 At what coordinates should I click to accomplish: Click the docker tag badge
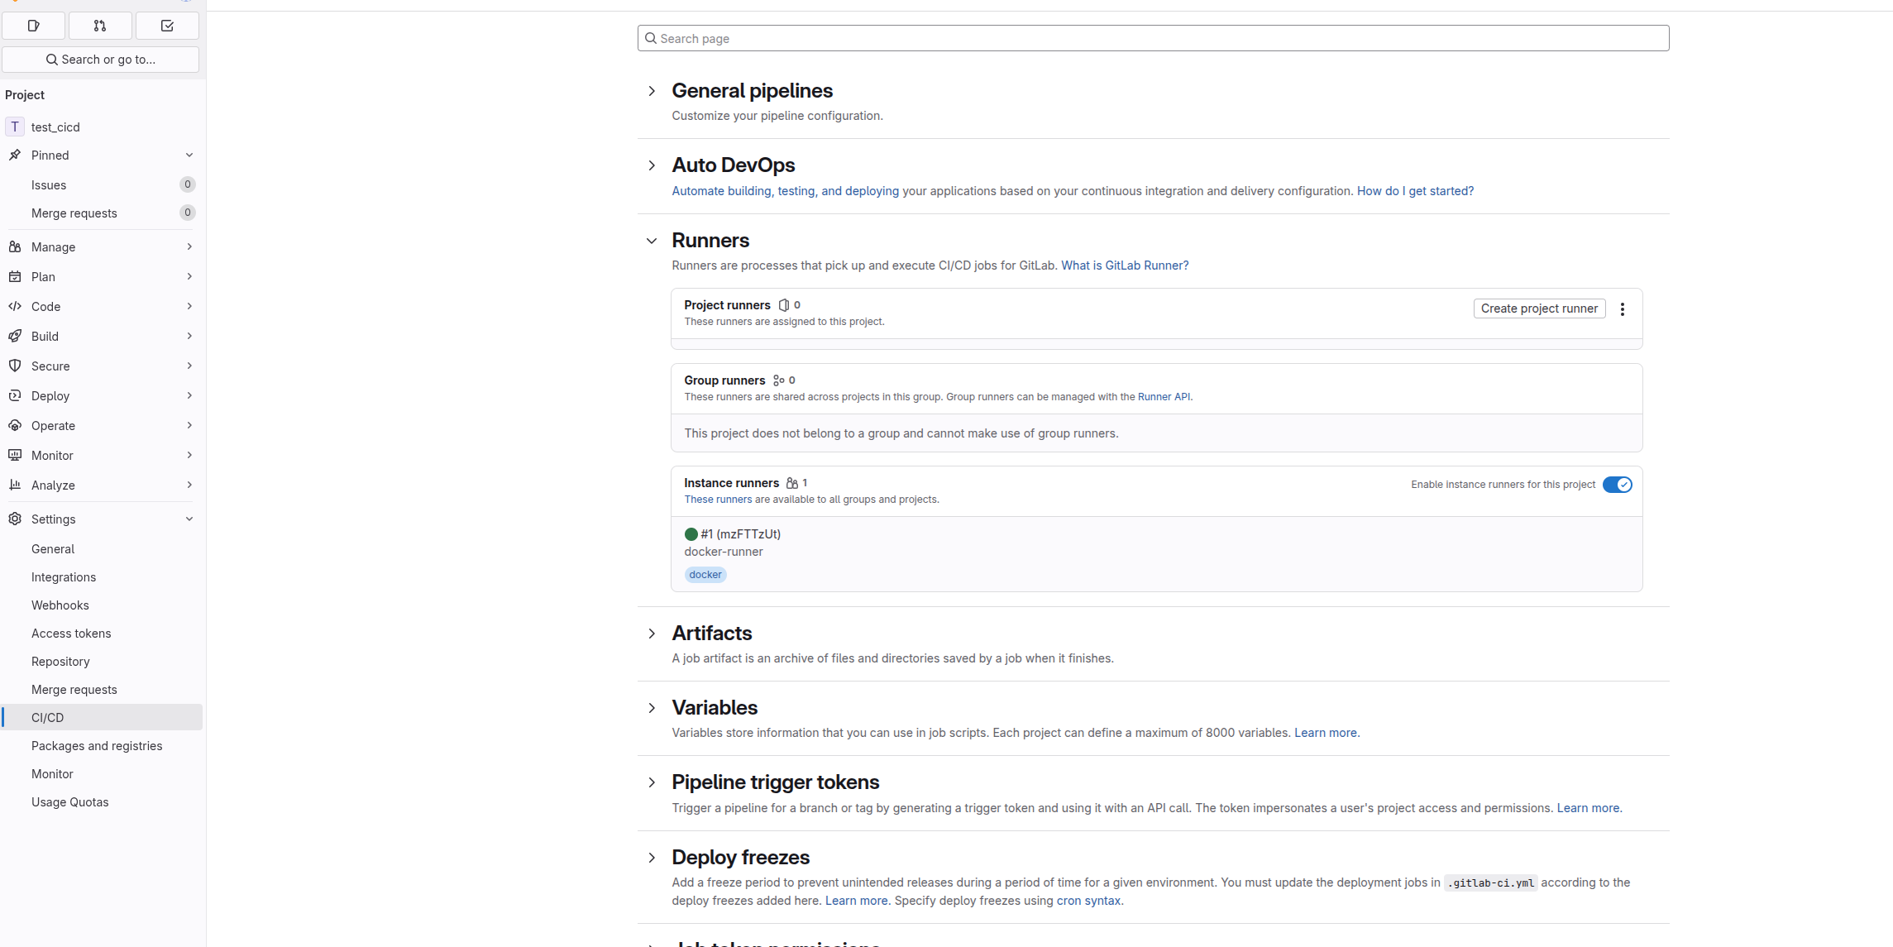(705, 575)
